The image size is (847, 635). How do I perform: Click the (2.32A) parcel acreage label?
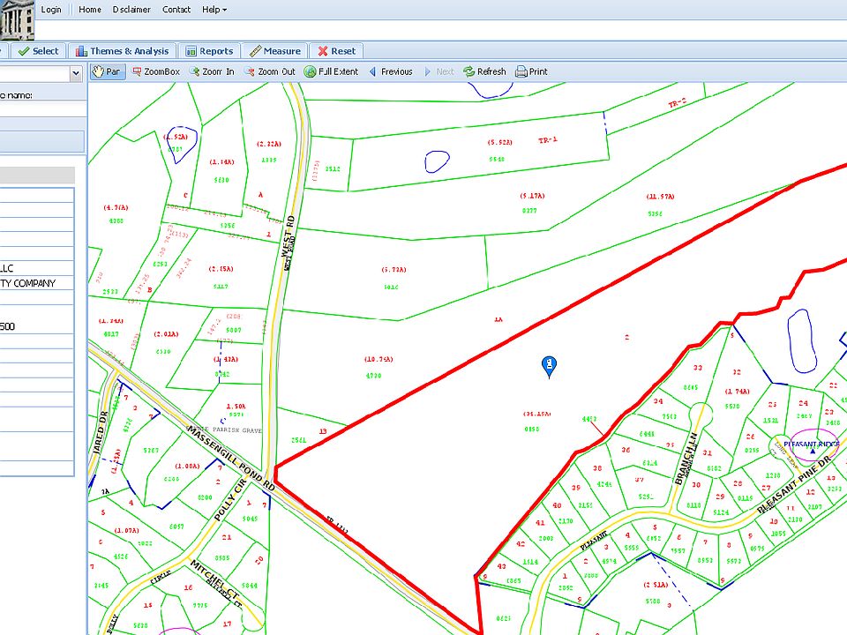click(268, 144)
